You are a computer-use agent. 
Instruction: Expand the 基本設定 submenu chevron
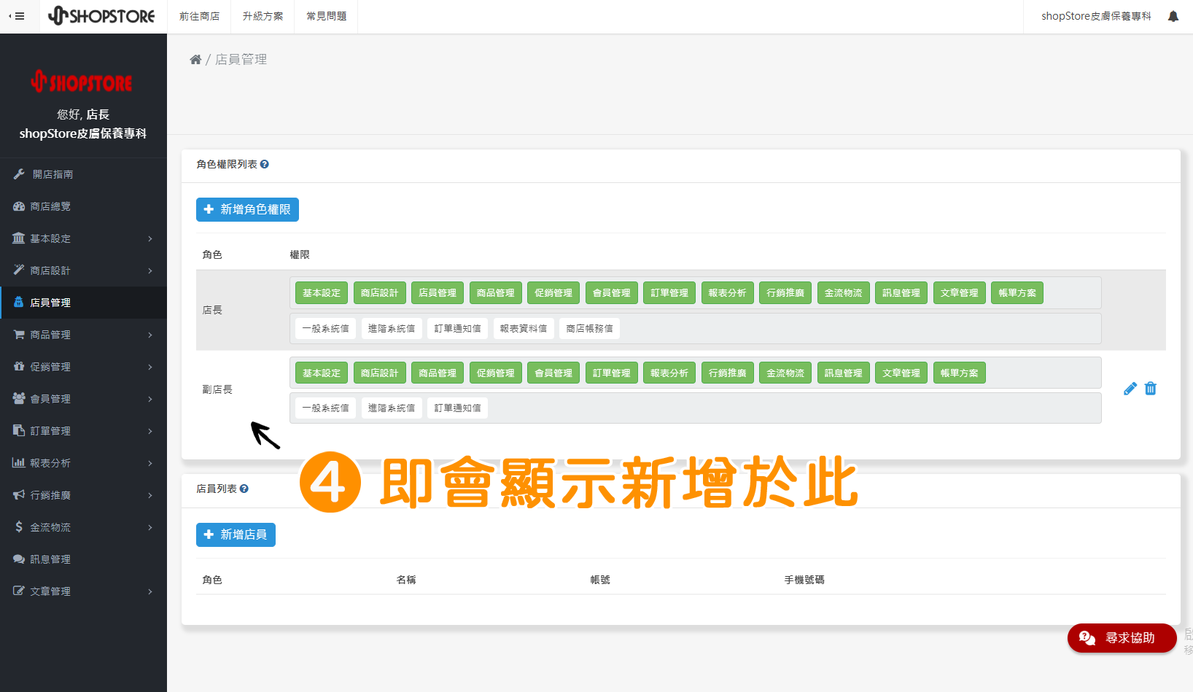tap(150, 238)
